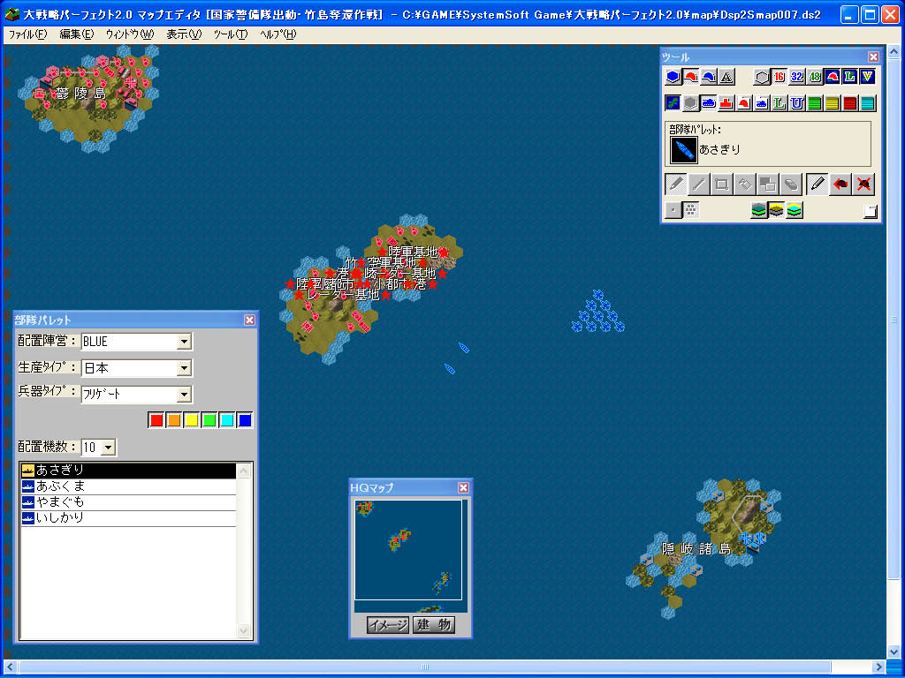Select the large blue tank icon

pos(709,103)
